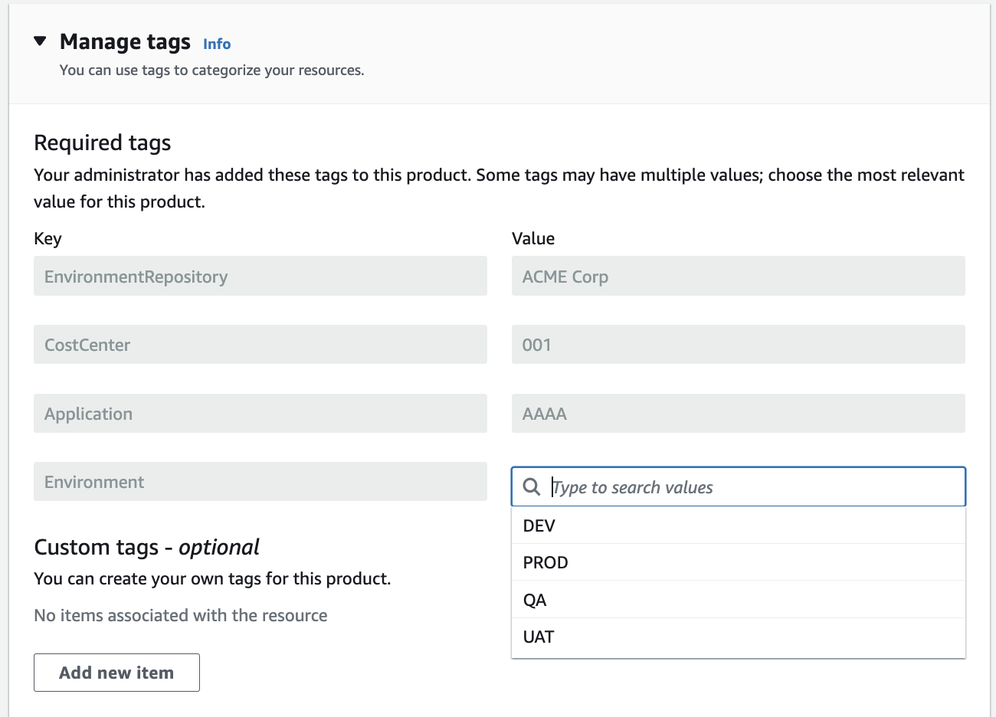996x717 pixels.
Task: Focus the 'Type to search values' field
Action: pyautogui.click(x=739, y=486)
